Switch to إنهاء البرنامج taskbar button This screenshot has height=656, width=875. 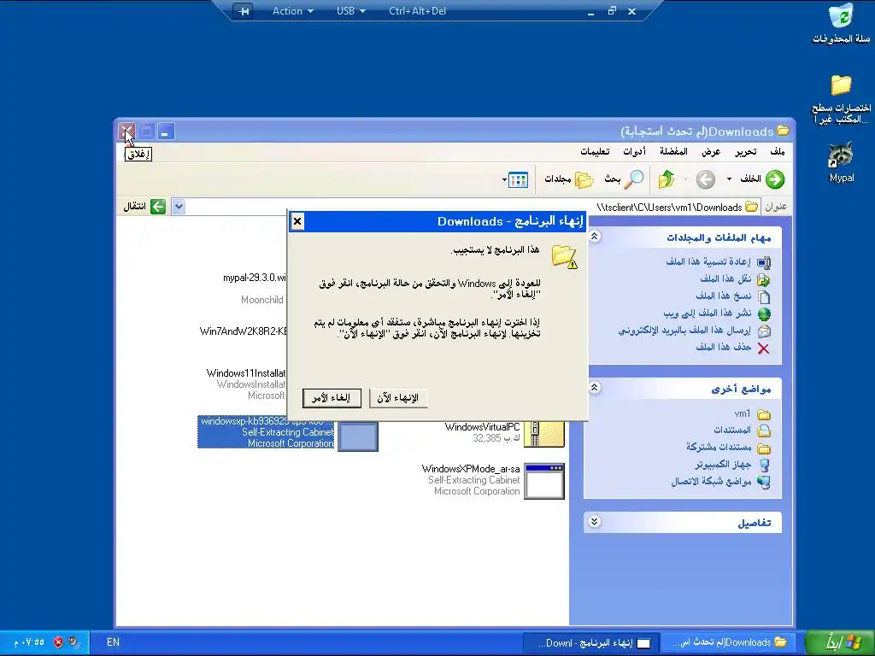[x=591, y=642]
